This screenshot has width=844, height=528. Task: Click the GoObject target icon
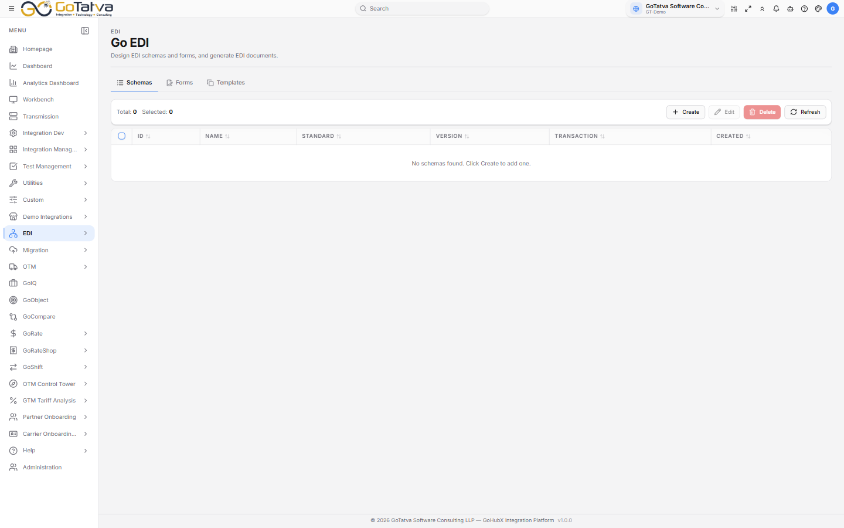point(13,300)
